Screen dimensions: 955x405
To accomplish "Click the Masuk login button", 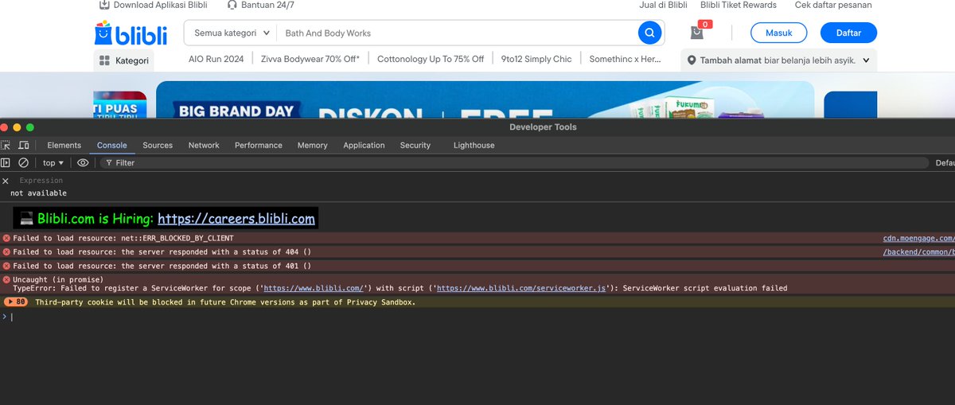I will 779,33.
